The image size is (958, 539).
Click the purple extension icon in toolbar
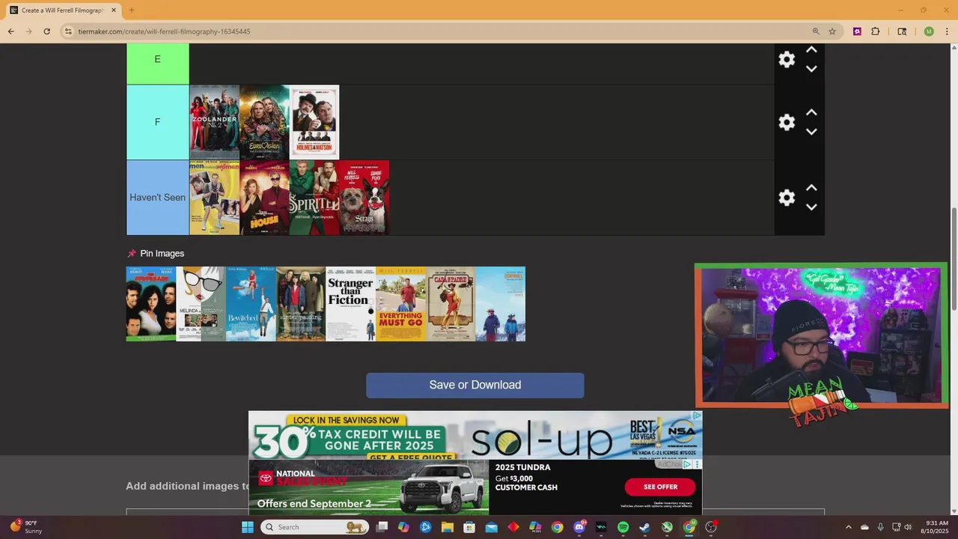pos(857,31)
